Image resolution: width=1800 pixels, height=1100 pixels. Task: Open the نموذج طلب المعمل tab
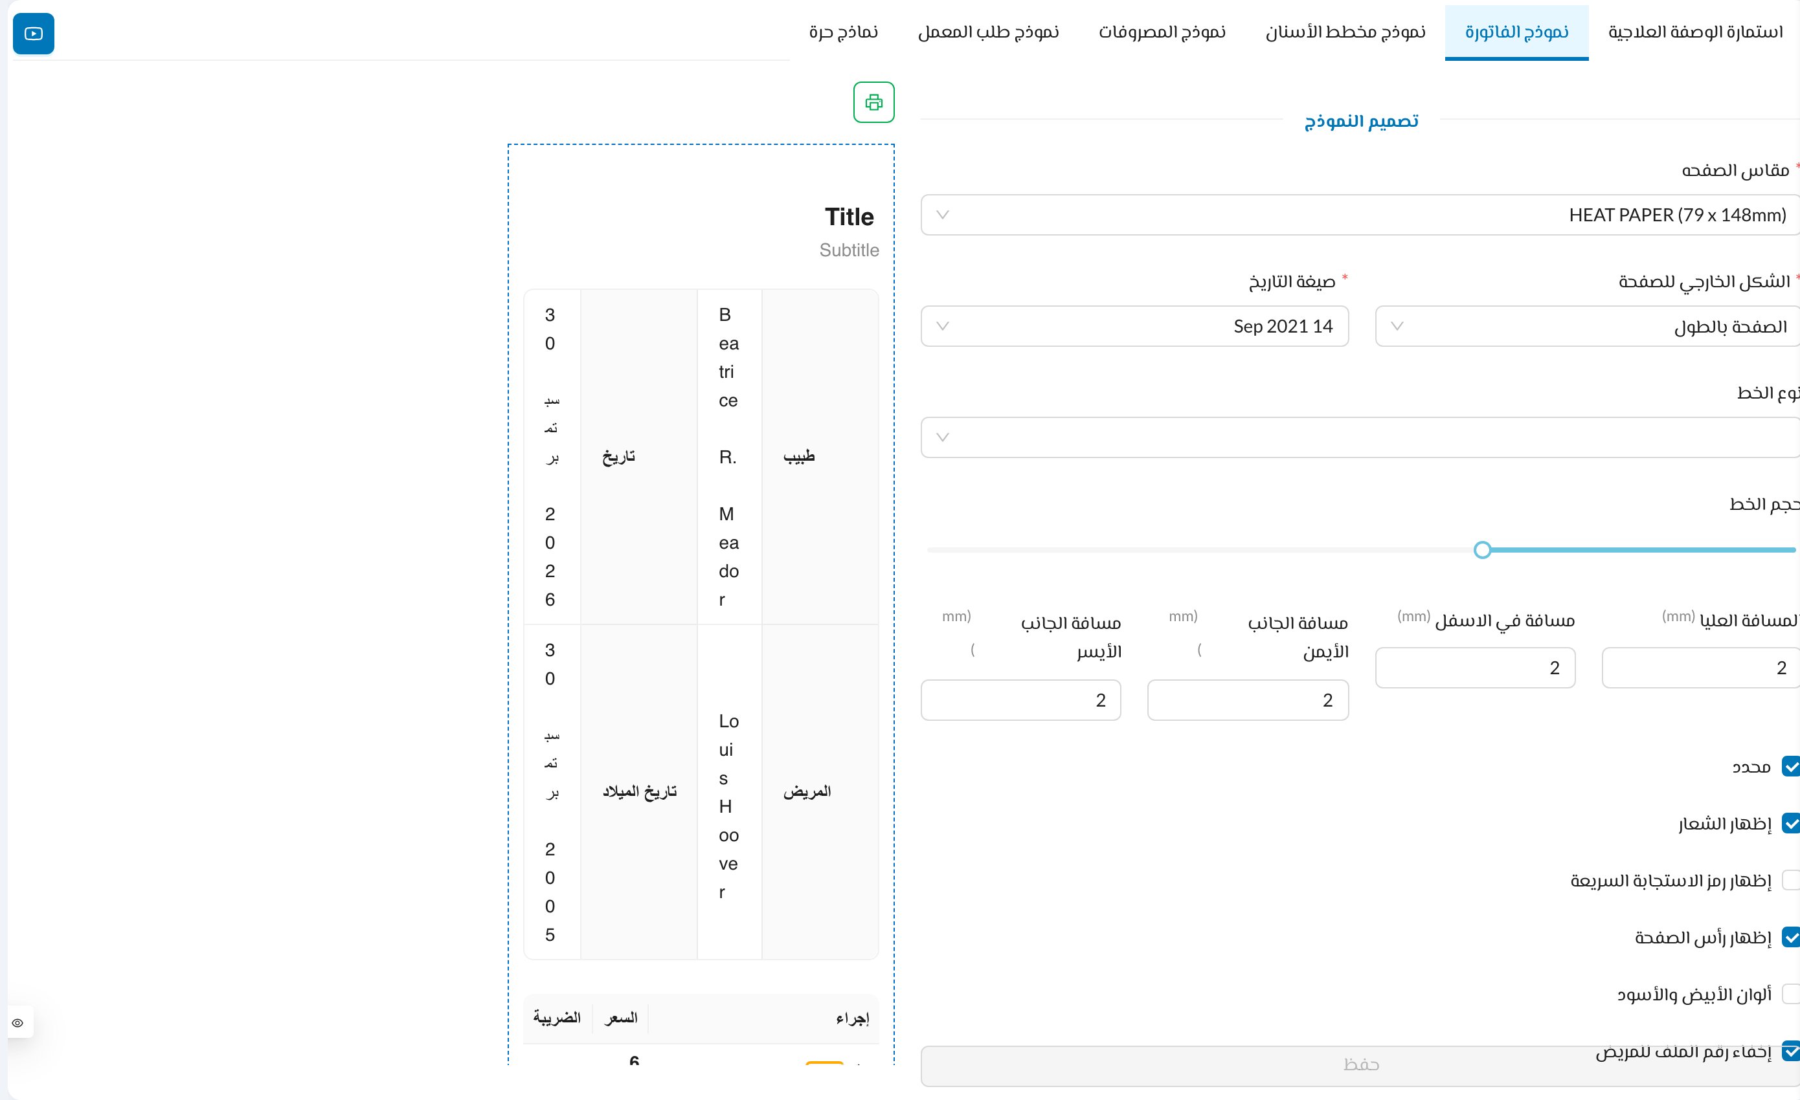989,32
